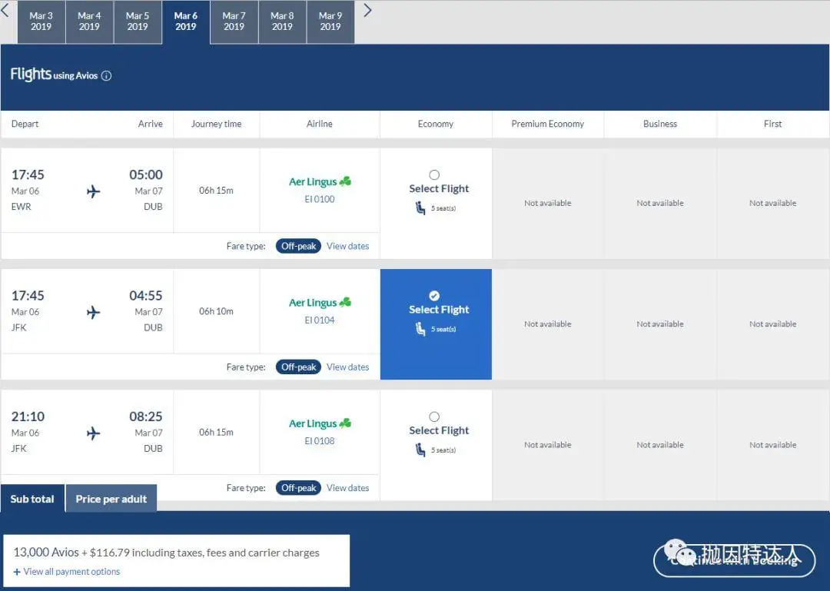
Task: Click the airplane icon on the EWR flight row
Action: 94,191
